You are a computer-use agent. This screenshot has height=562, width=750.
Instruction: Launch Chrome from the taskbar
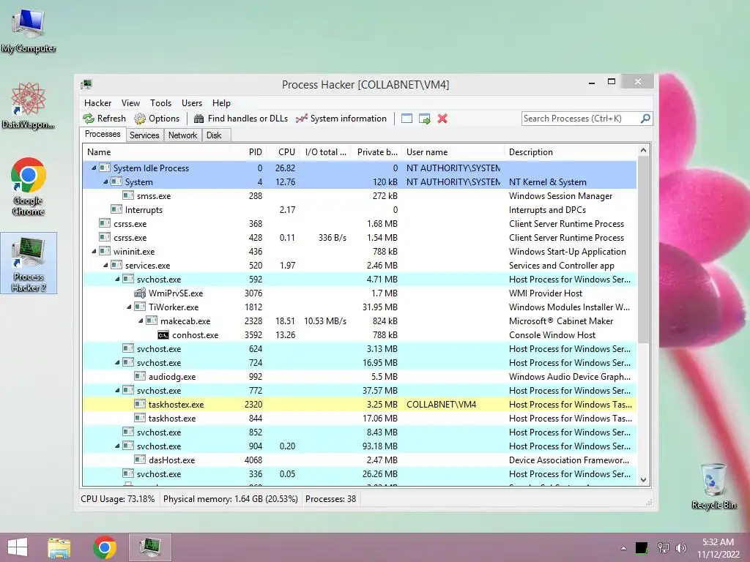[105, 547]
